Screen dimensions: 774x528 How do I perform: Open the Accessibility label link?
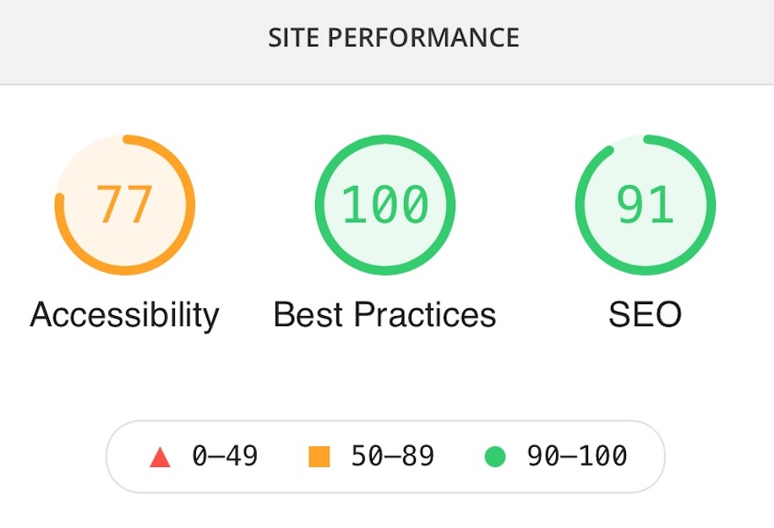click(x=124, y=315)
